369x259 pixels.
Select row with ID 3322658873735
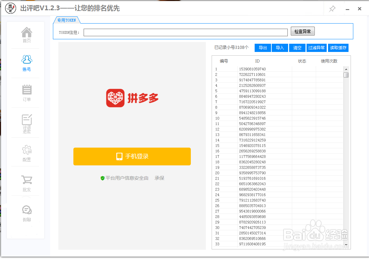tap(278, 167)
